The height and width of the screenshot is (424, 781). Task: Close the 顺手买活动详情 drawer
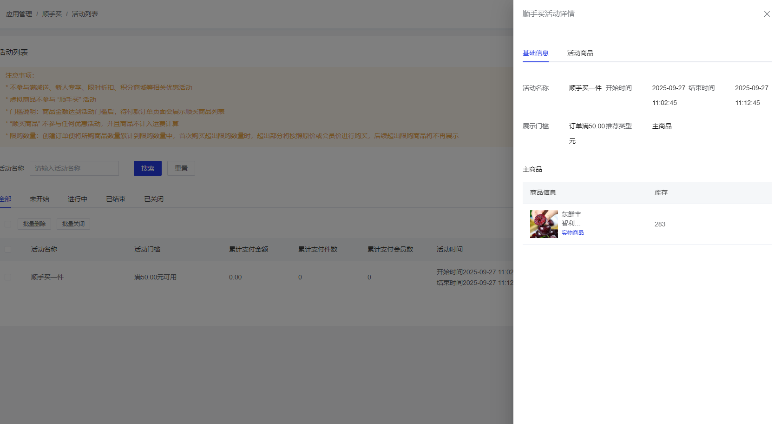point(767,14)
